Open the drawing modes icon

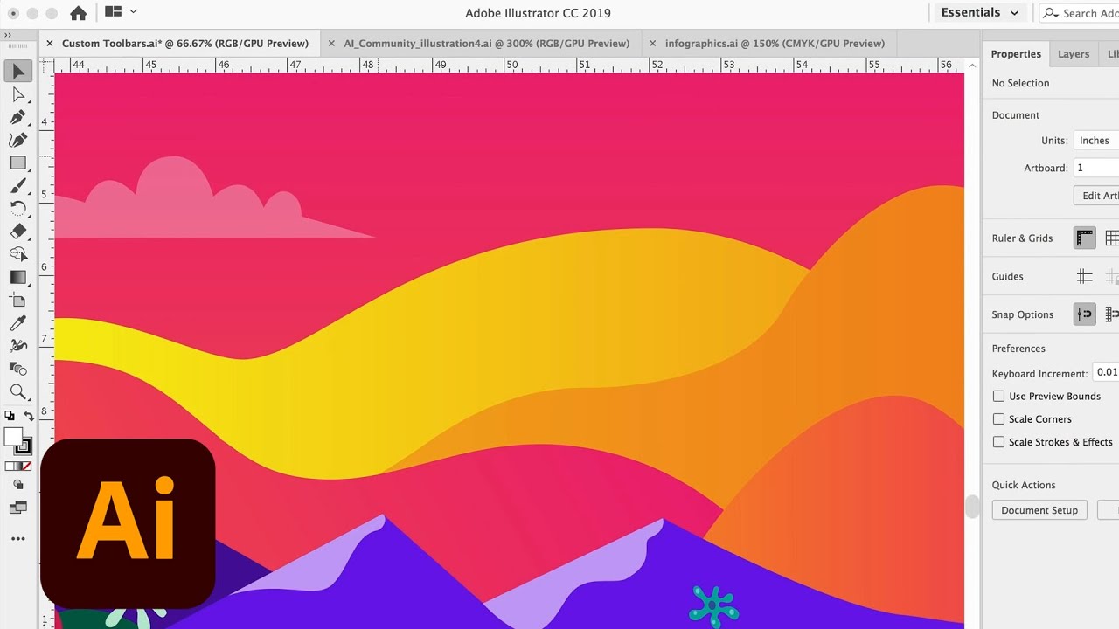click(18, 485)
